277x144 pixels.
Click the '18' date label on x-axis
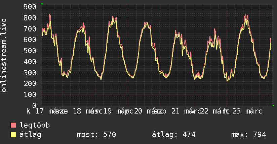pos(77,111)
